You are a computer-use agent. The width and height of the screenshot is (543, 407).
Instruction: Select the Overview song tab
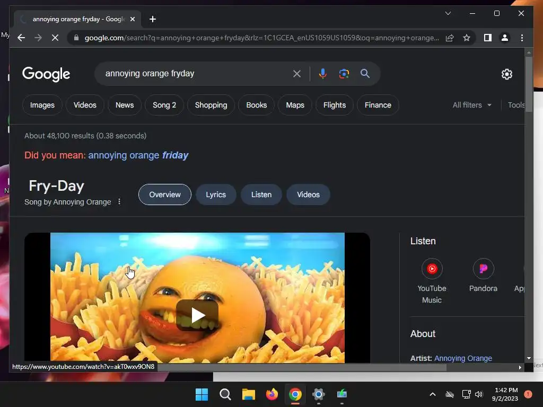coord(165,194)
